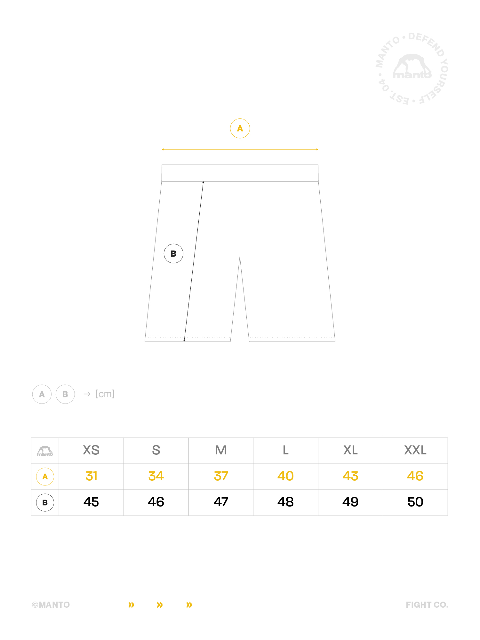This screenshot has width=480, height=640.
Task: Click the waistband of the shorts diagram
Action: (x=240, y=173)
